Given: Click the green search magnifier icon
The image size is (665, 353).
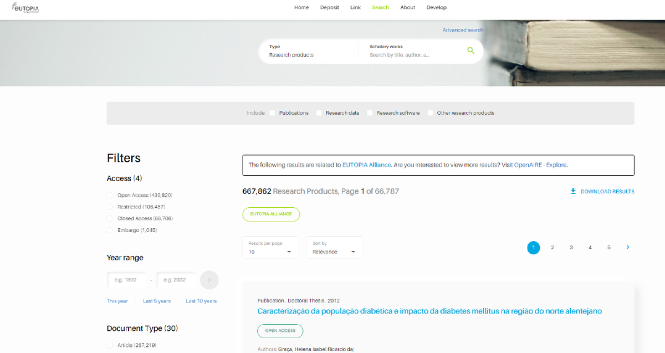Looking at the screenshot, I should [470, 50].
